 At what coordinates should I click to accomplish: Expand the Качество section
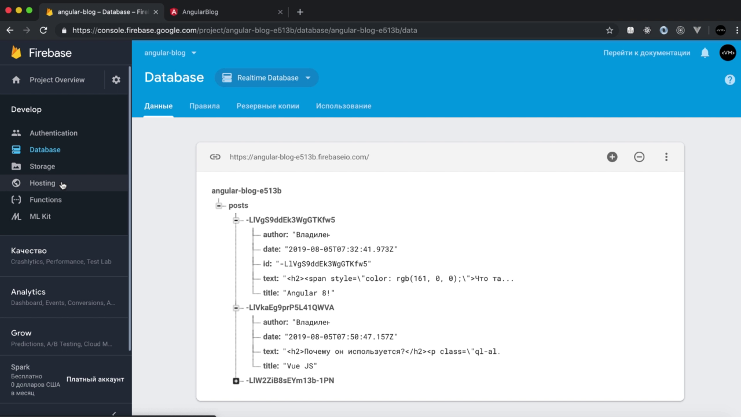click(x=64, y=256)
